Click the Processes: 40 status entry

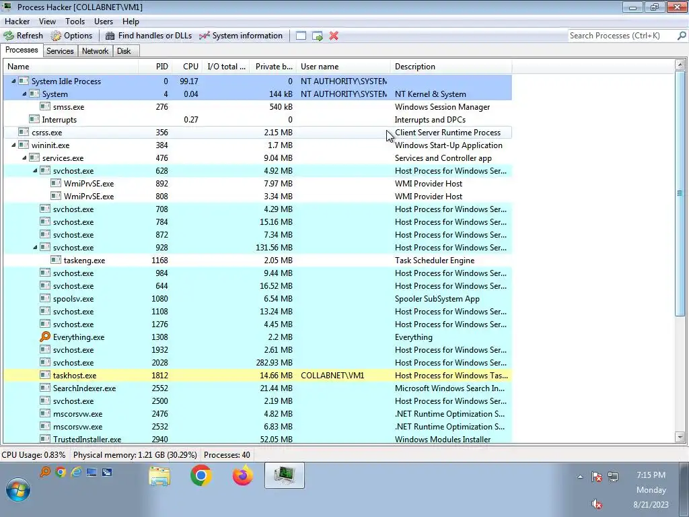[227, 454]
